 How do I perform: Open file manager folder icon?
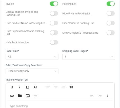(20, 96)
